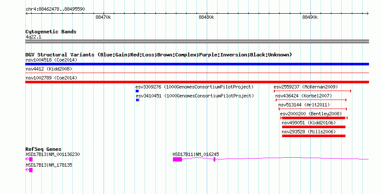This screenshot has width=381, height=194.
Task: Click the nsv1002789 (Coe2014) label
Action: [51, 78]
